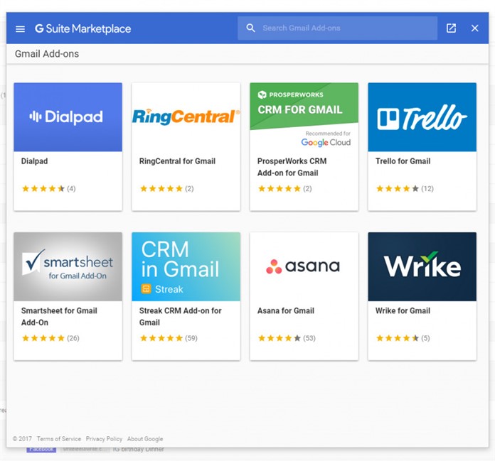Close the G Suite Marketplace dialog
Viewport: 495px width, 461px height.
(475, 28)
